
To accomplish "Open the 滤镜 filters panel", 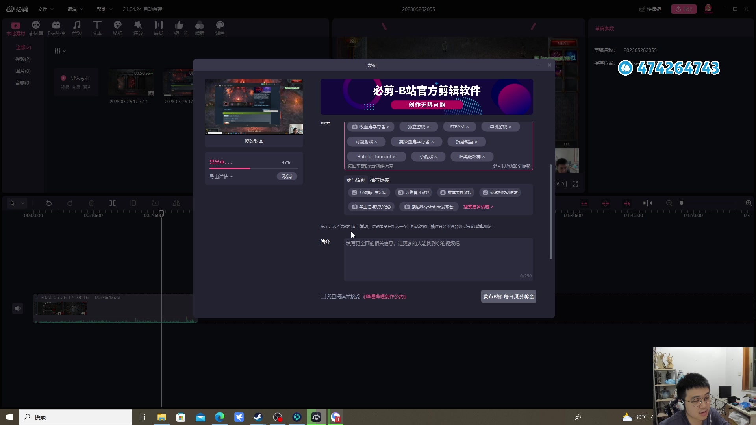I will tap(200, 28).
